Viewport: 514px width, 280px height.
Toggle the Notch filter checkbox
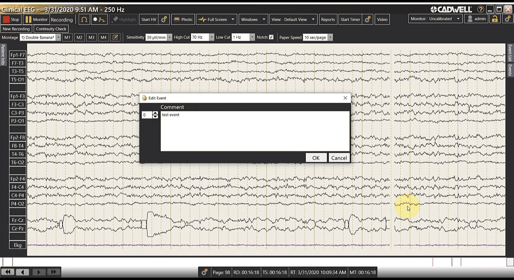pos(271,37)
